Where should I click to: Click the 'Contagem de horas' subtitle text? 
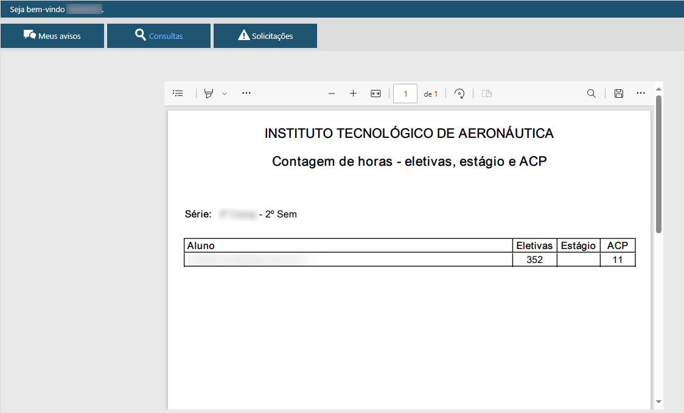tap(409, 162)
